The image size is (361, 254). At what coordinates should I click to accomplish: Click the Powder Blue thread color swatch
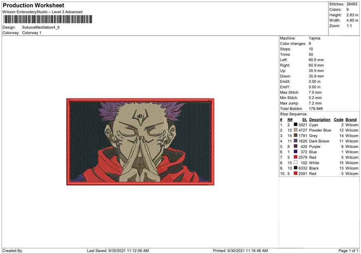coord(296,130)
